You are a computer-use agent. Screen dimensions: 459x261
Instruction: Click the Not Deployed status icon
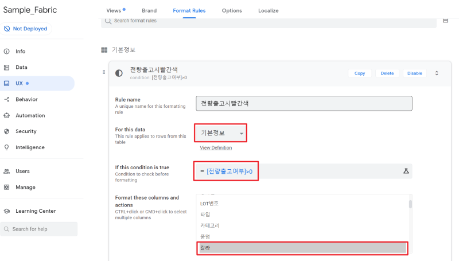[7, 29]
